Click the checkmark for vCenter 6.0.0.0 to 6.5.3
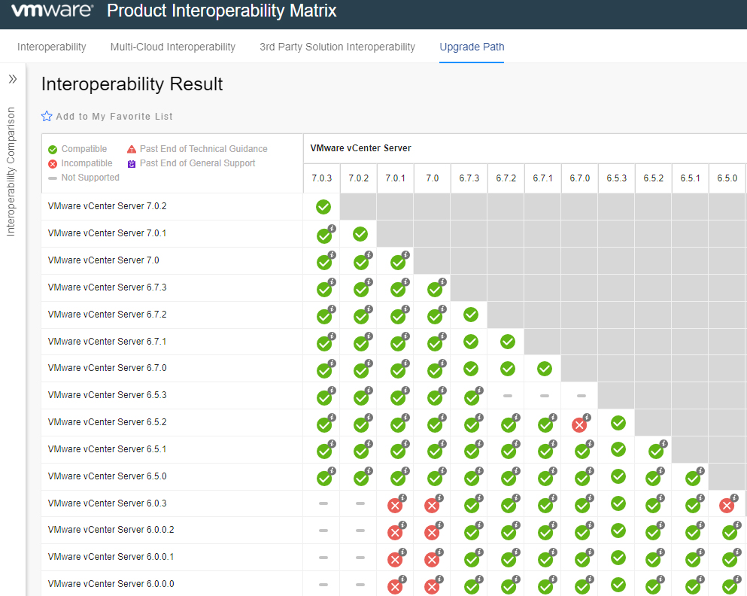 click(618, 585)
